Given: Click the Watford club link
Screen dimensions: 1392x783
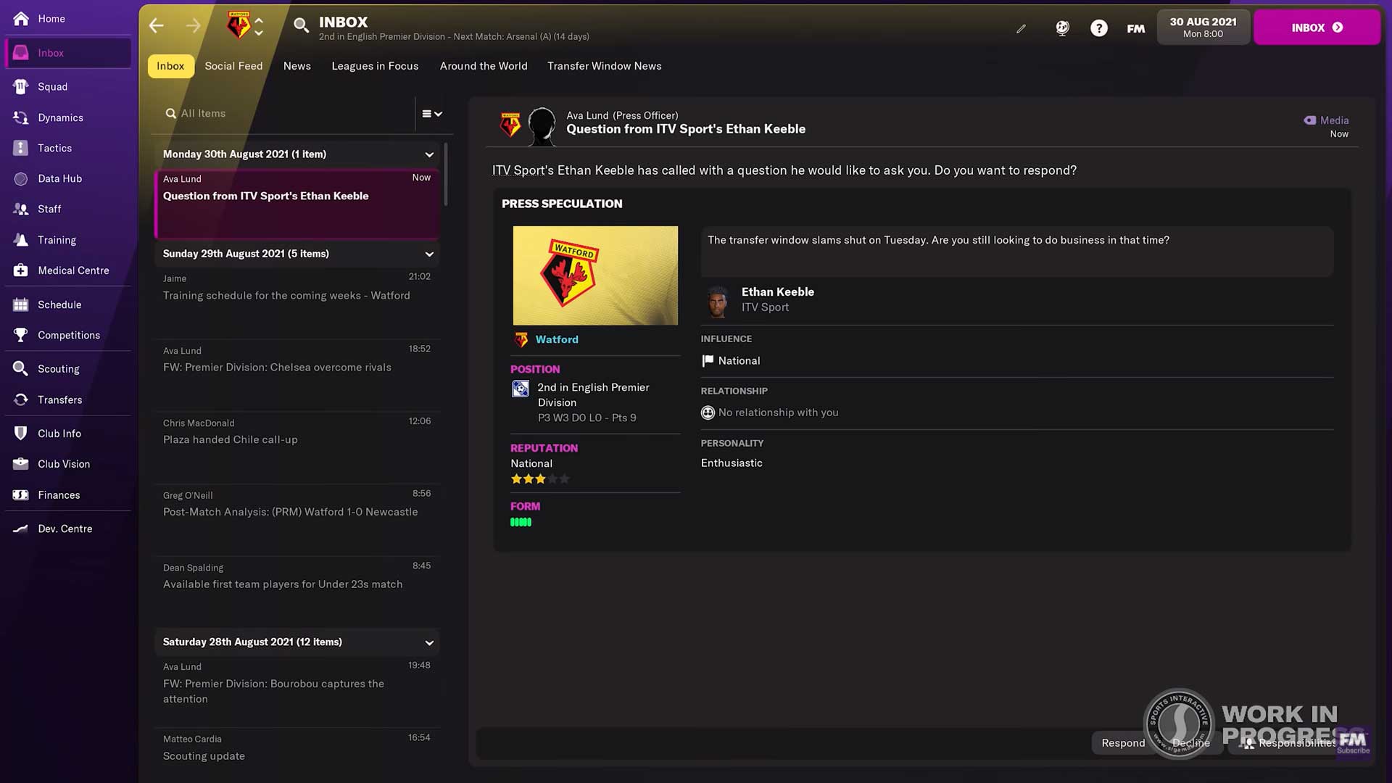Looking at the screenshot, I should coord(556,339).
